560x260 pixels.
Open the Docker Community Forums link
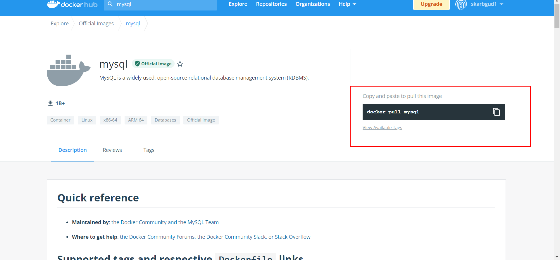tap(157, 237)
